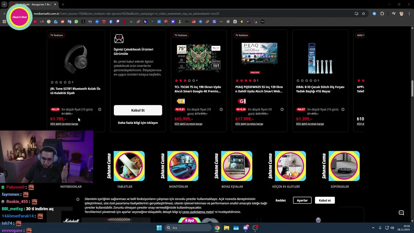Open the çerez aydınlatma metni link
The image size is (414, 233).
point(198,212)
